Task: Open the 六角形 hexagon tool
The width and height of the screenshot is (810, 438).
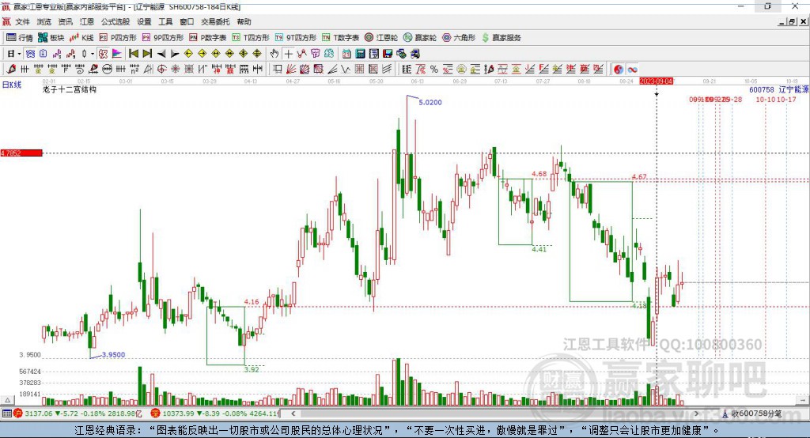Action: coord(459,38)
